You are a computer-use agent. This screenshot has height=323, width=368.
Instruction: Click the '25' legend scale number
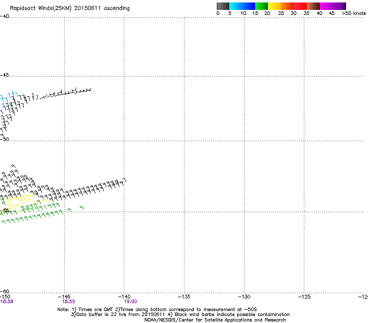click(x=281, y=13)
